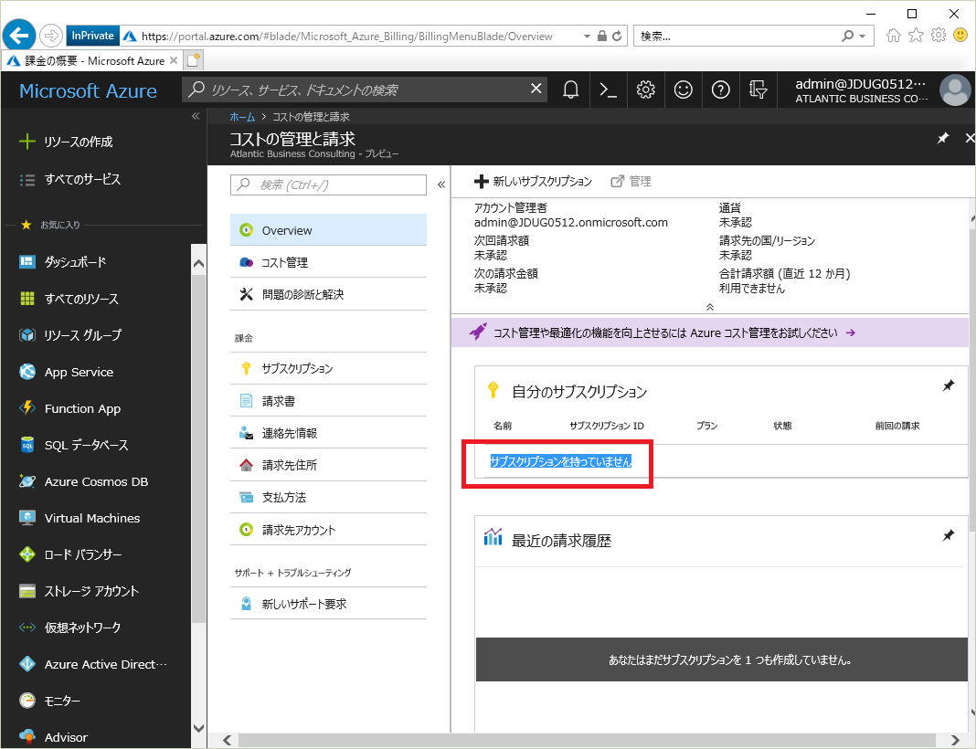Open Azure portal settings gear
This screenshot has height=749, width=976.
tap(645, 90)
